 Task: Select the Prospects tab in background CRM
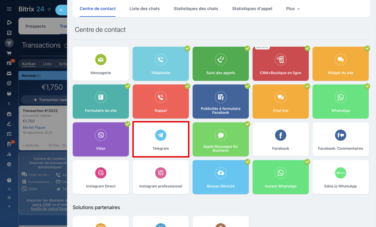tap(36, 26)
